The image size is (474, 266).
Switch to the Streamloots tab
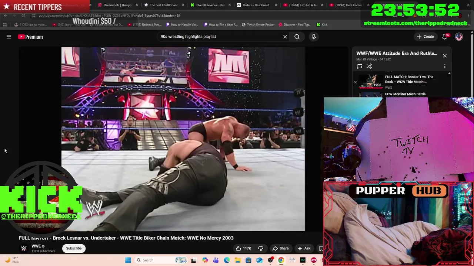pos(117,5)
